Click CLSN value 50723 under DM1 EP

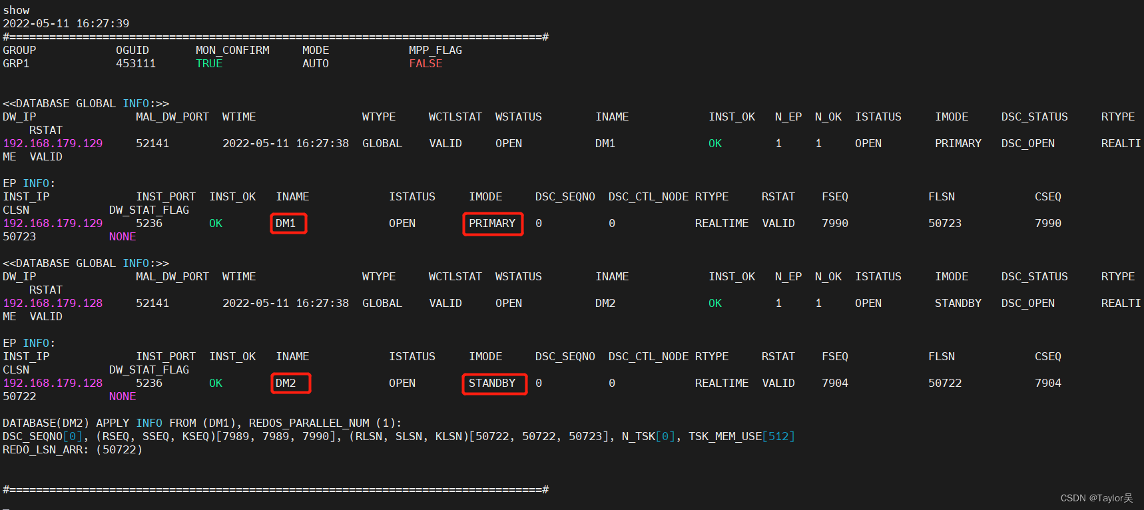click(19, 237)
